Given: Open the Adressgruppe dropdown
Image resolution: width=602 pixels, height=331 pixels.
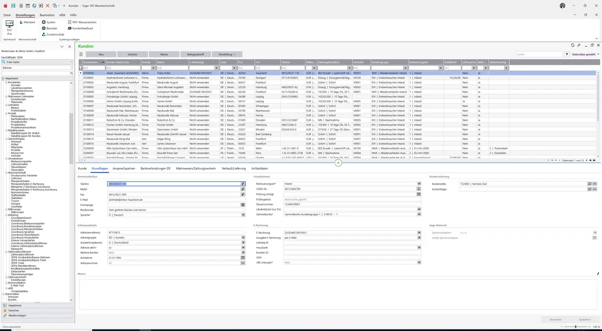Looking at the screenshot, I should pos(243,237).
